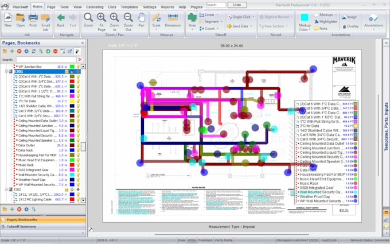The height and width of the screenshot is (244, 390).
Task: Click the red circle collapse-all icon
Action: (55, 51)
